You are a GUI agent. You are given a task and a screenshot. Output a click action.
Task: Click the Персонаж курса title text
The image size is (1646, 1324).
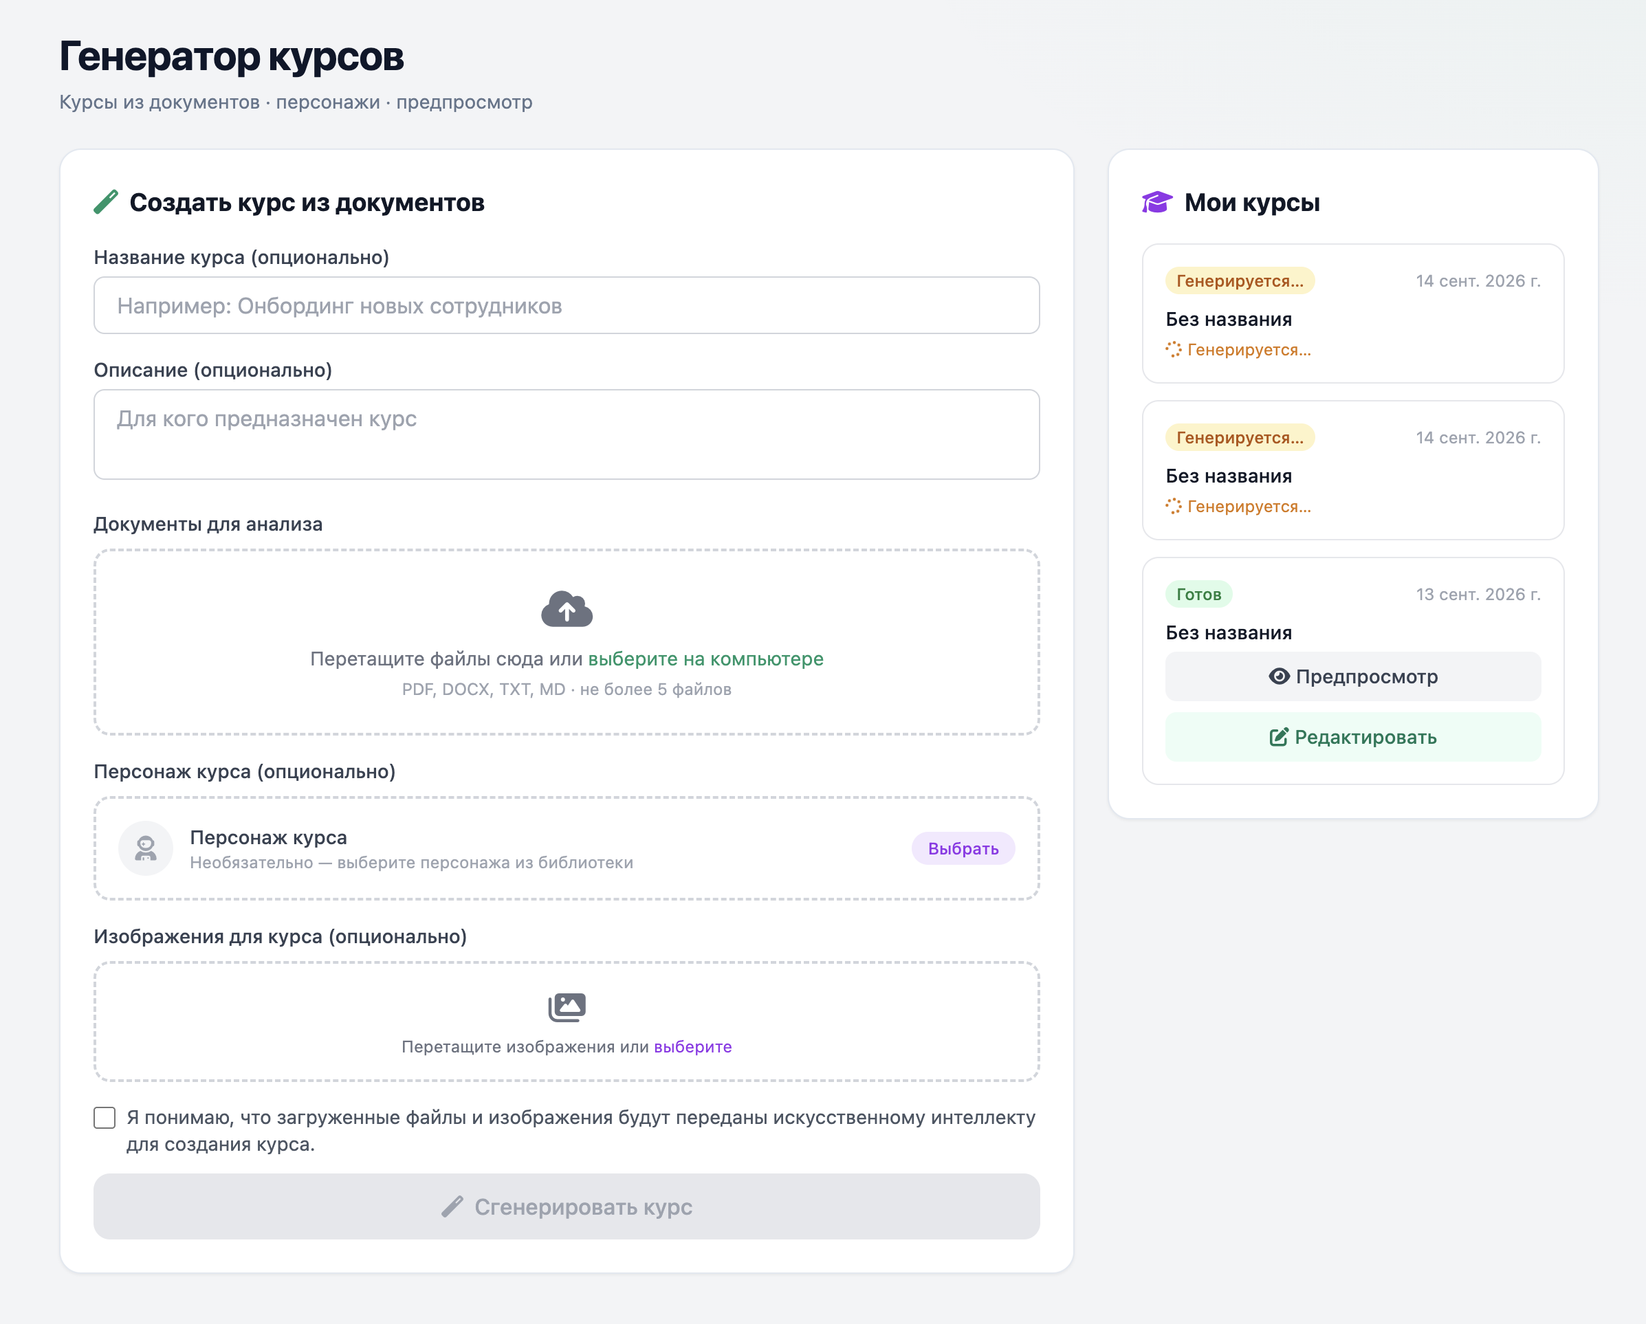(x=269, y=837)
